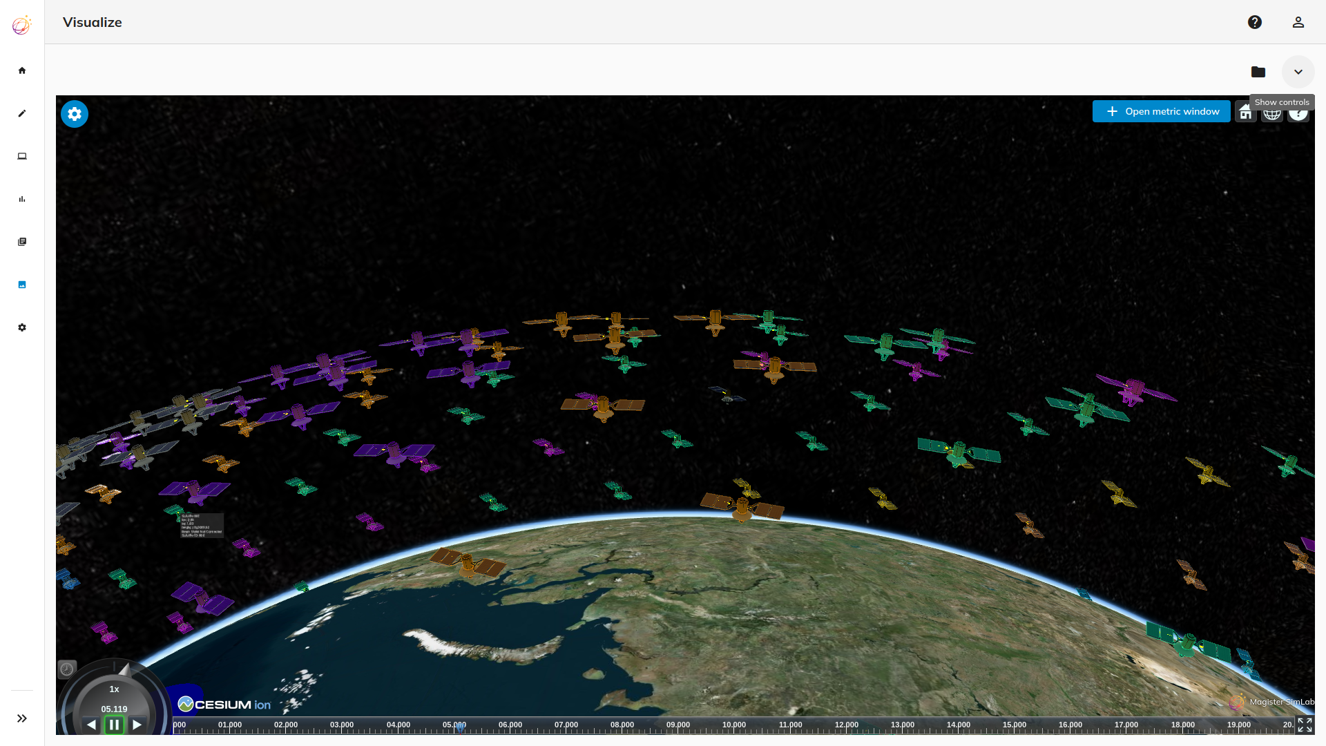Open the help icon in top bar

tap(1255, 22)
